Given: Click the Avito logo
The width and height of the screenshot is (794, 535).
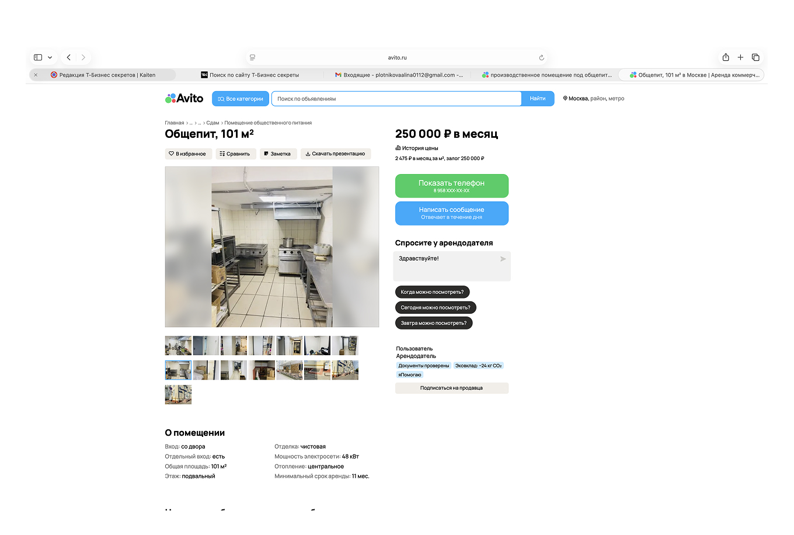Looking at the screenshot, I should (x=184, y=98).
